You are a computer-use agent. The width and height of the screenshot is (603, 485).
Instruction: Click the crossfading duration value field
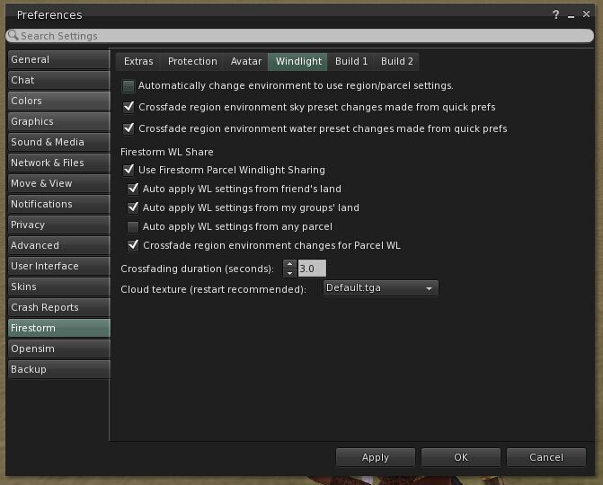pyautogui.click(x=312, y=269)
